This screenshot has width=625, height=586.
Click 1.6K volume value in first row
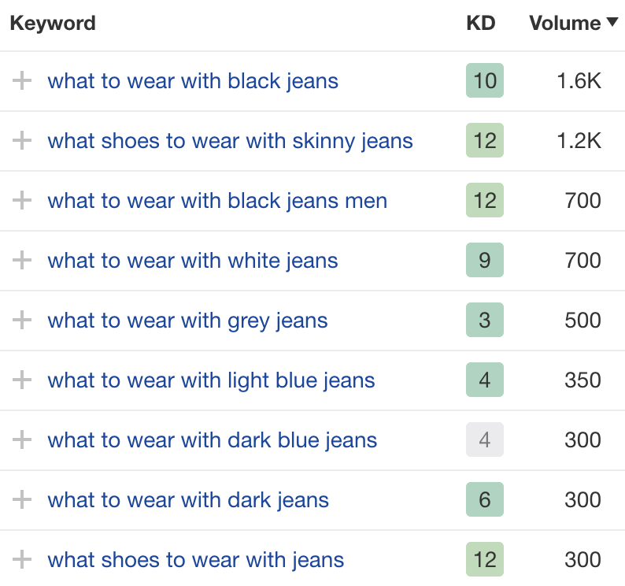pyautogui.click(x=579, y=81)
